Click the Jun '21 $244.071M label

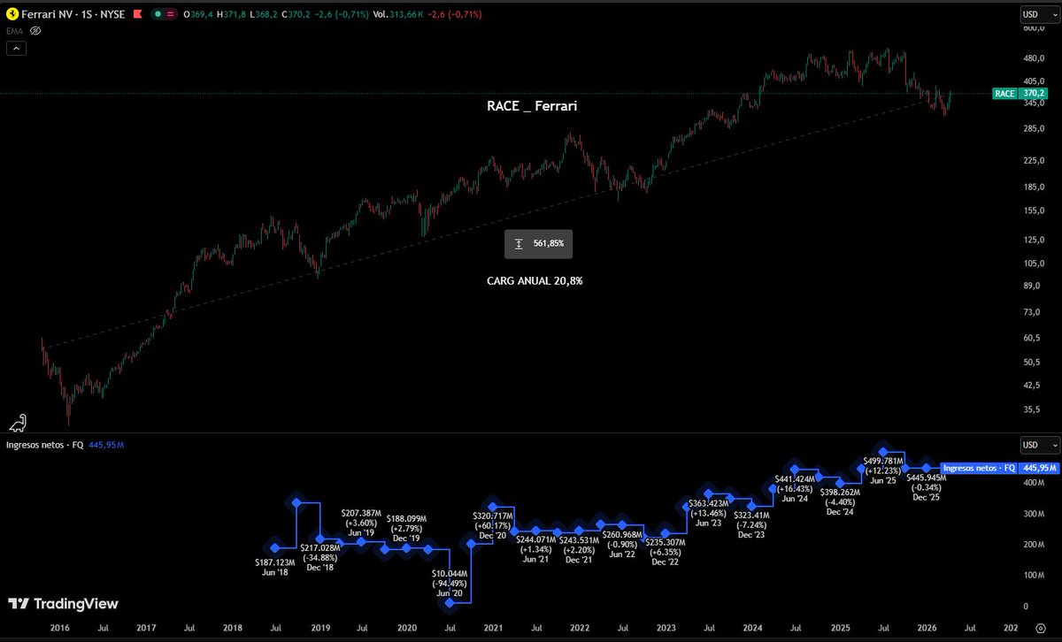(537, 548)
